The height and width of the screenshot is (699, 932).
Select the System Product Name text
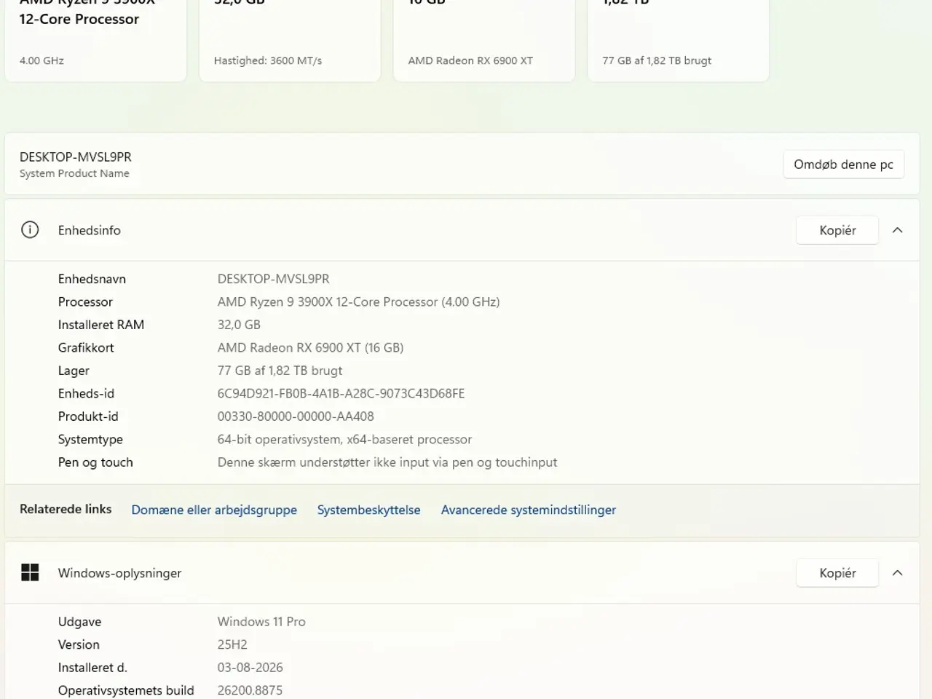coord(74,173)
